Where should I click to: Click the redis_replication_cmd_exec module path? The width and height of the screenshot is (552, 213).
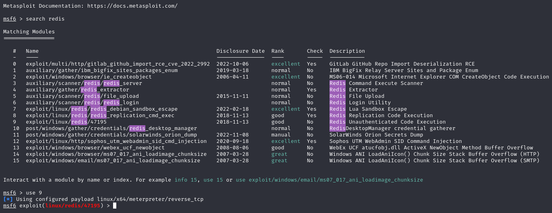tap(100, 116)
